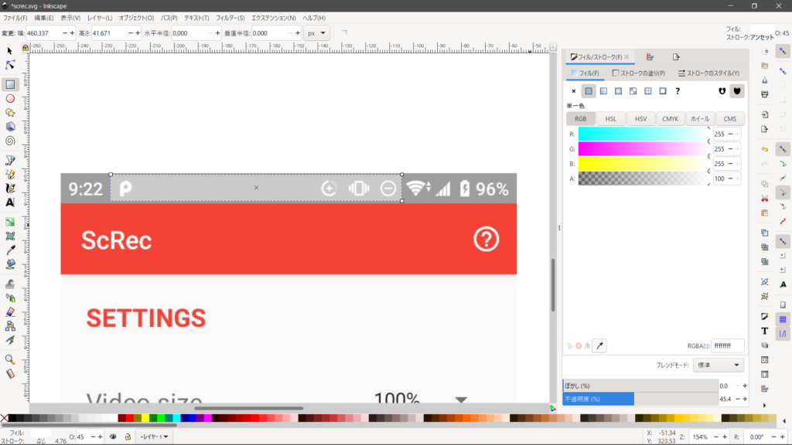Open the フィルター(S) menu
This screenshot has width=792, height=445.
(x=230, y=19)
